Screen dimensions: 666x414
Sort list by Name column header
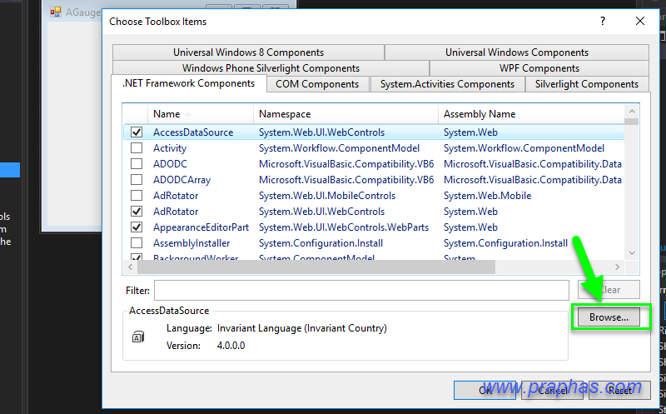(x=200, y=114)
